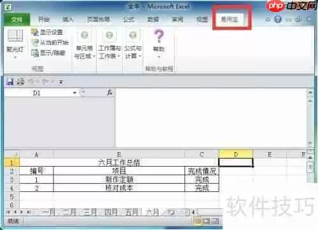Go to first sheet navigation arrow
This screenshot has width=318, height=230.
click(x=8, y=212)
